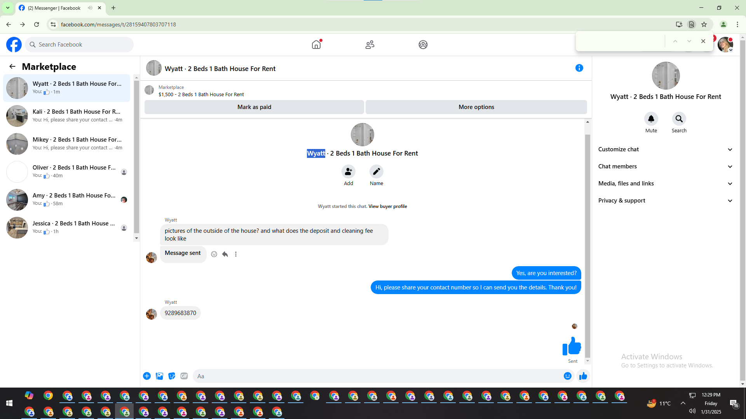Mute this conversation with bell icon

[x=651, y=119]
